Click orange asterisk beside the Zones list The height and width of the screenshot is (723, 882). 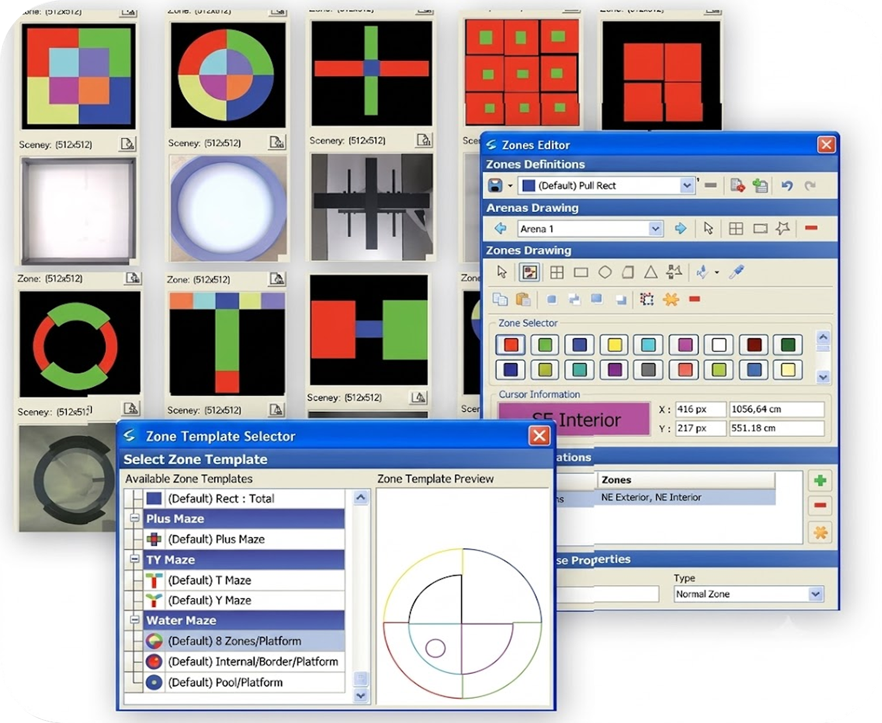(820, 533)
